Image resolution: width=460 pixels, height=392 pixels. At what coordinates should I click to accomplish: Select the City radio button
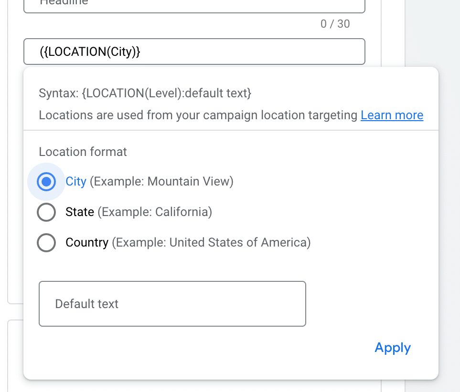click(x=46, y=182)
